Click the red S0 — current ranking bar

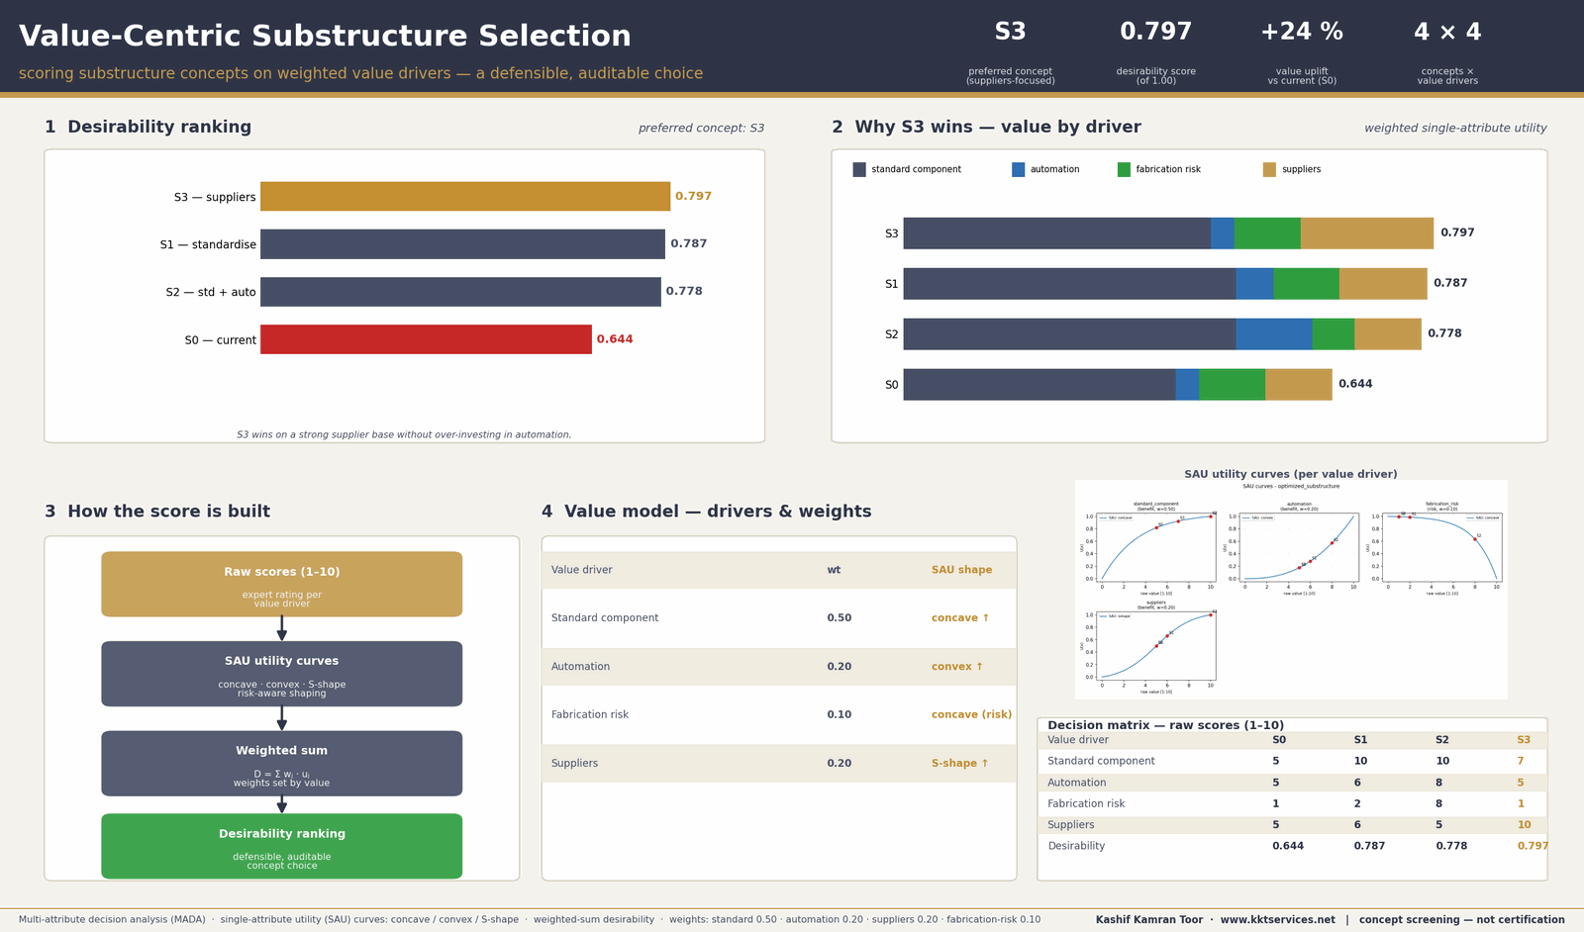[426, 339]
